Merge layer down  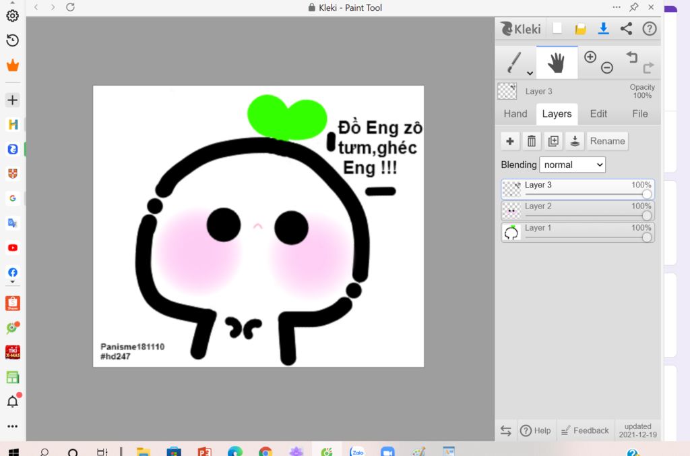click(x=575, y=141)
